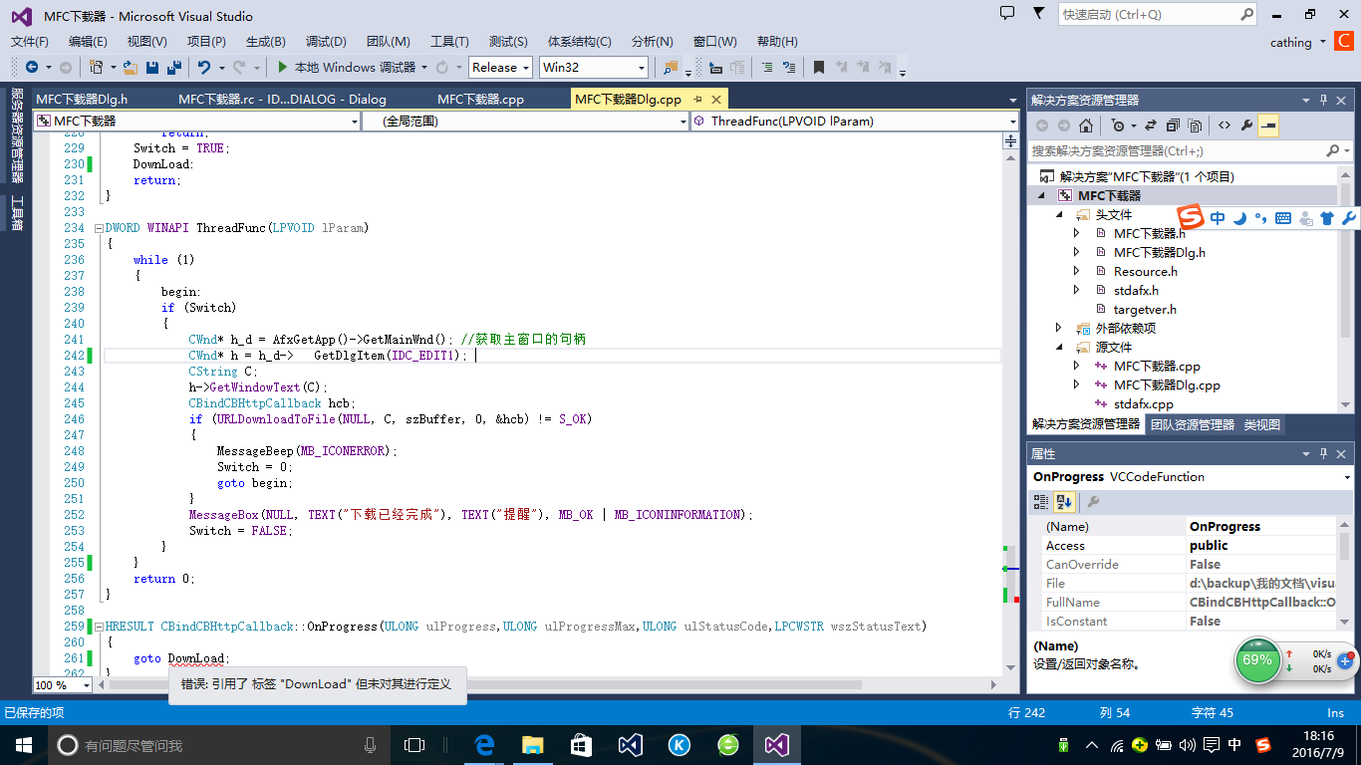Toggle the highlighted Preview Selected Items button
Image resolution: width=1361 pixels, height=765 pixels.
coord(1268,126)
